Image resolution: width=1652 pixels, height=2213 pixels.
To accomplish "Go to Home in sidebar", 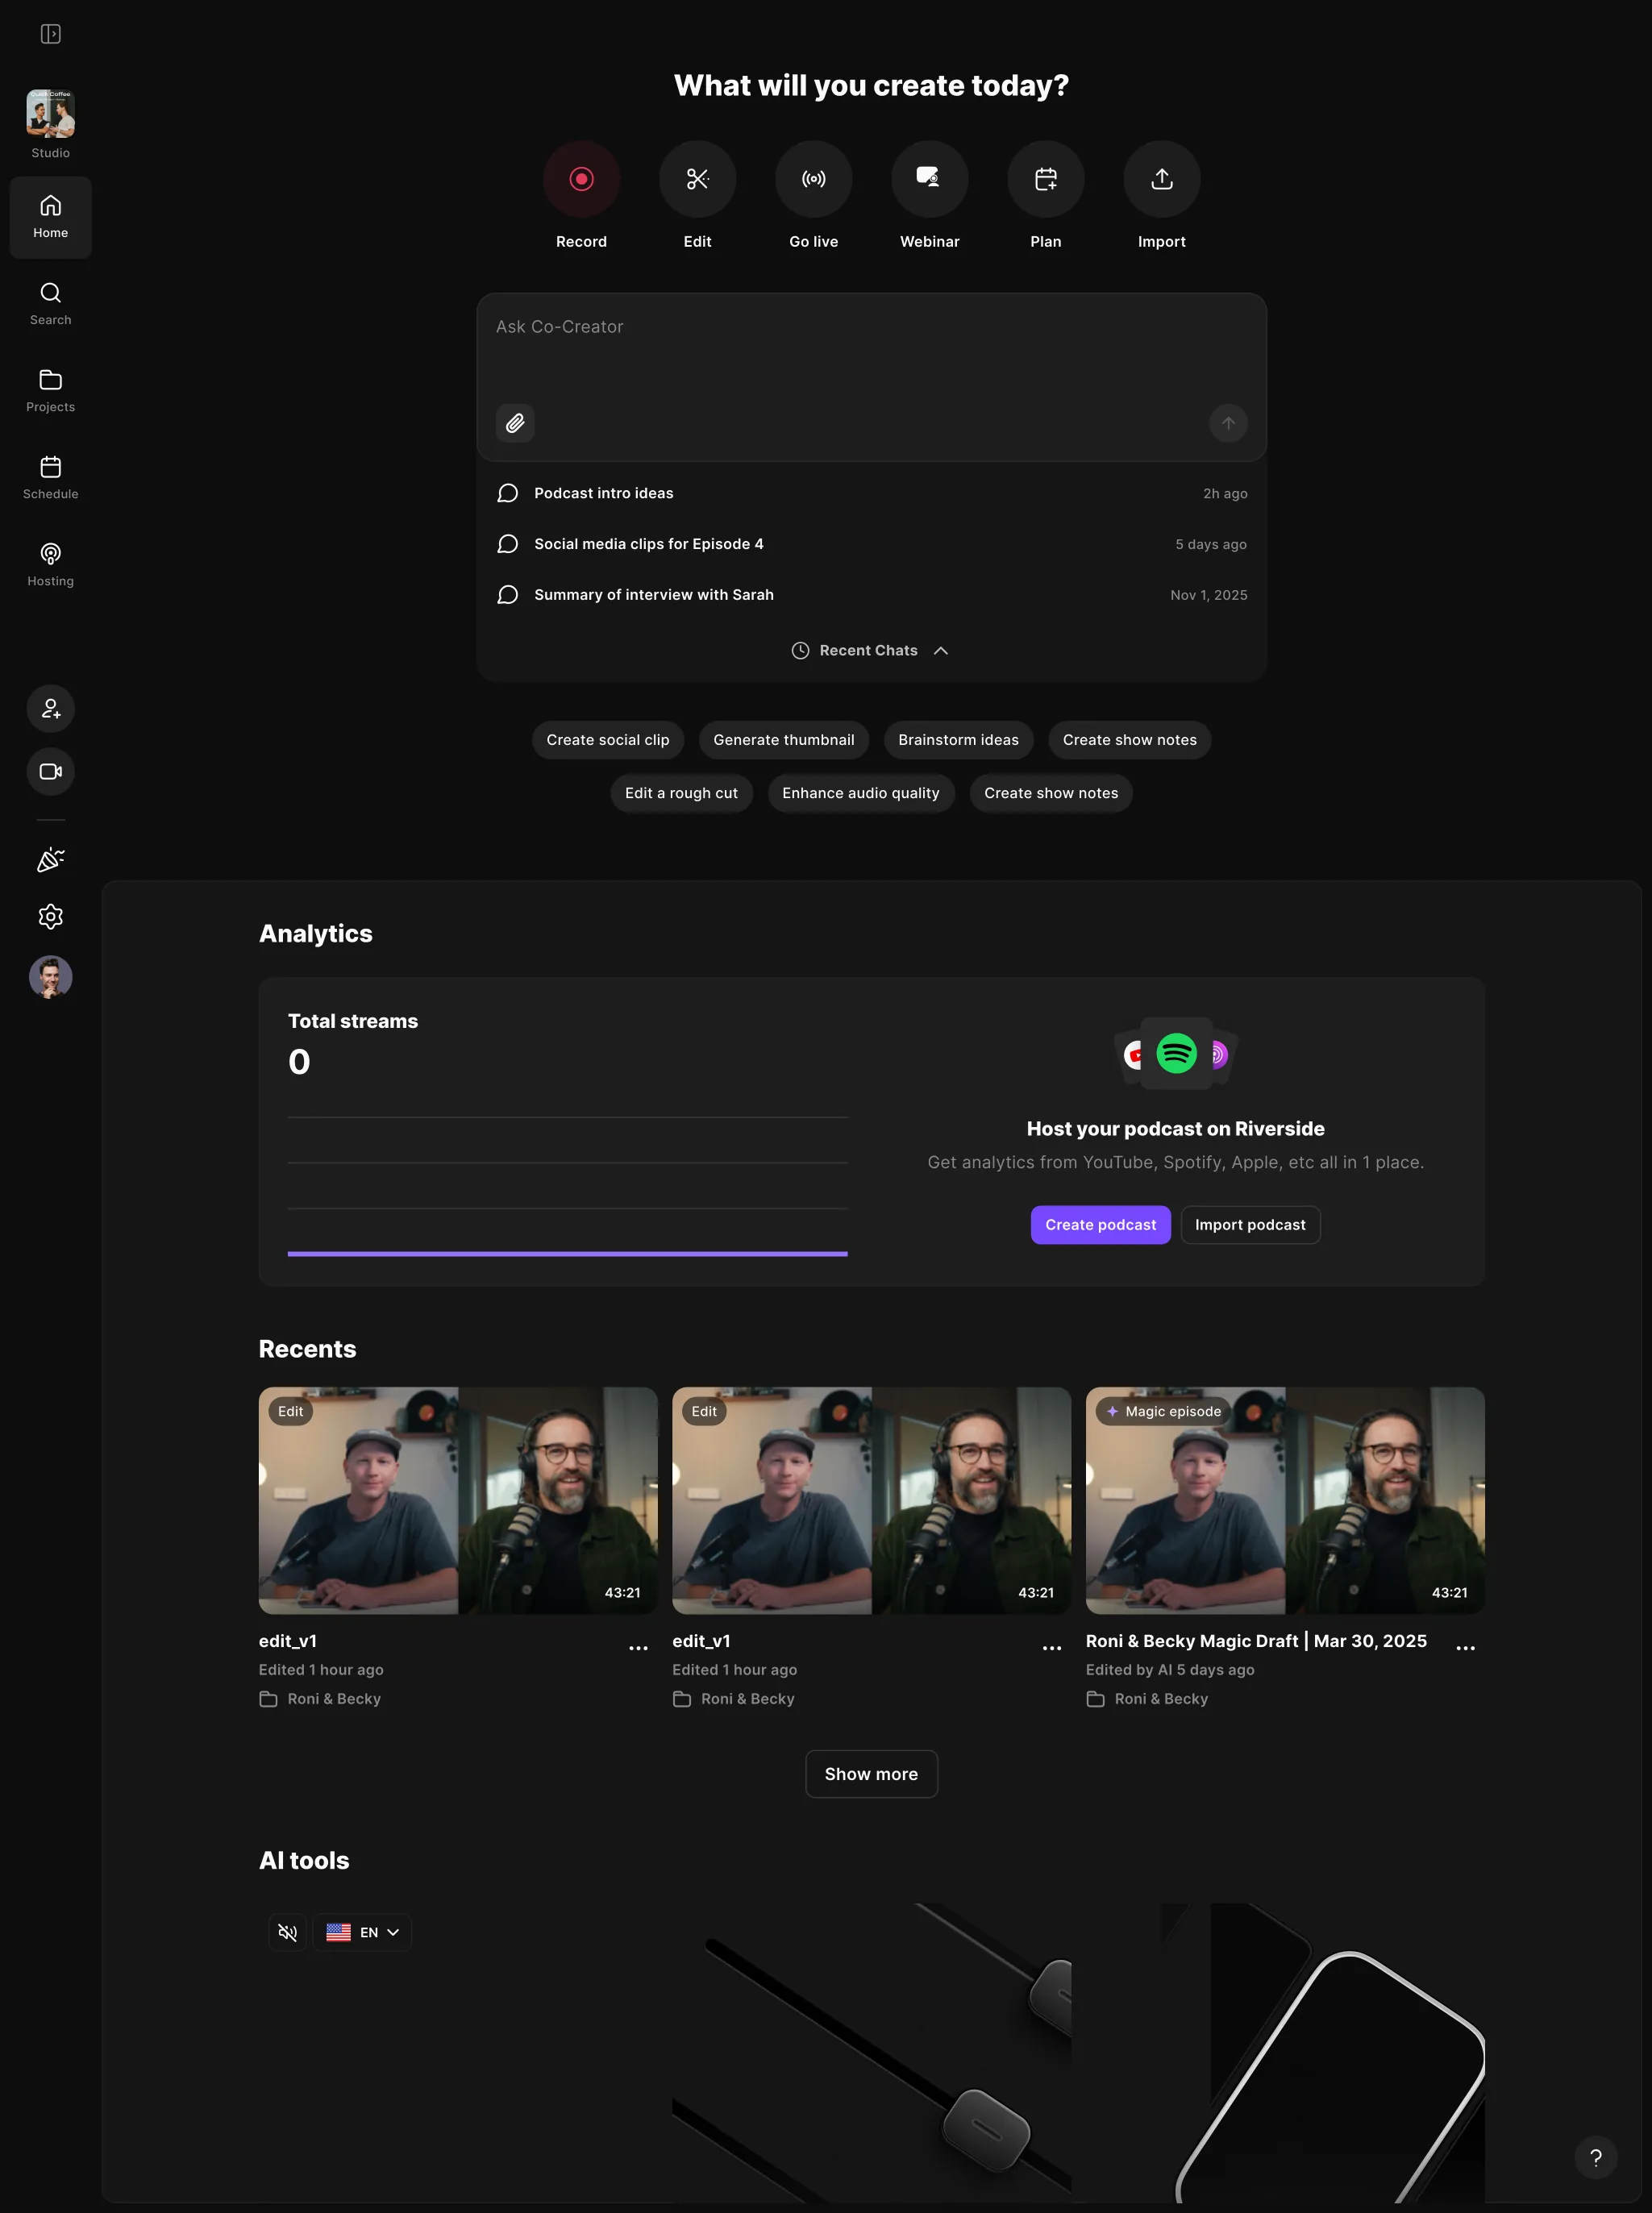I will tap(50, 217).
